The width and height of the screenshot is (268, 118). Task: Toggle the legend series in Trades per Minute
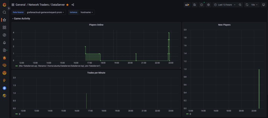click(x=19, y=114)
